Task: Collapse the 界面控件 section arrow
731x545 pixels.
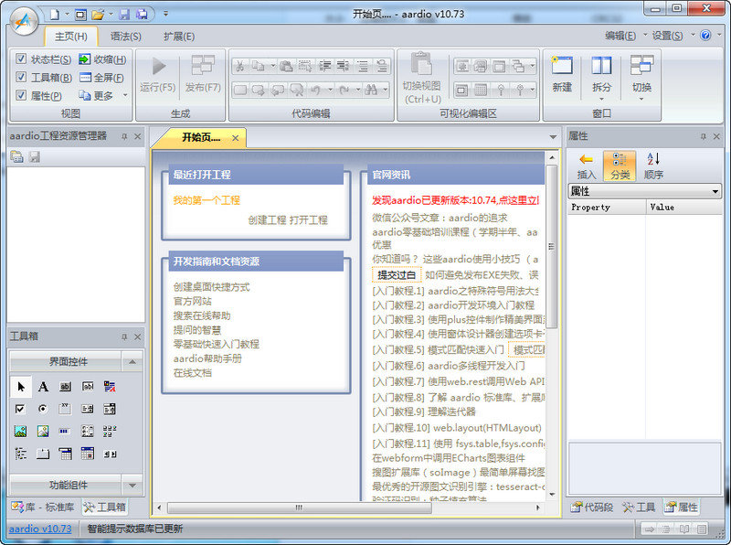Action: tap(132, 361)
